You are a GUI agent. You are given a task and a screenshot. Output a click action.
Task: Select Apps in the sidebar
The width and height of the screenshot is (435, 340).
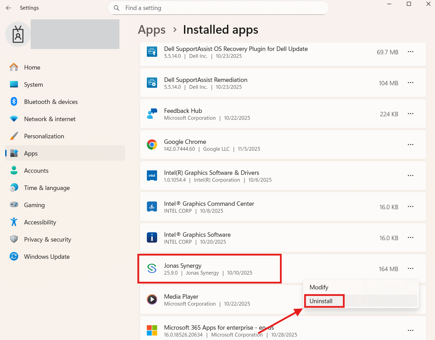click(65, 153)
